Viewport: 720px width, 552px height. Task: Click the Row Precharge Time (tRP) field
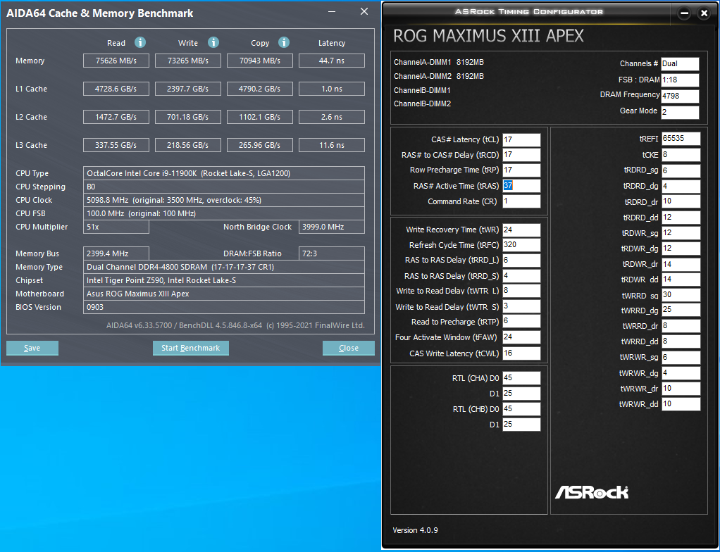[521, 170]
